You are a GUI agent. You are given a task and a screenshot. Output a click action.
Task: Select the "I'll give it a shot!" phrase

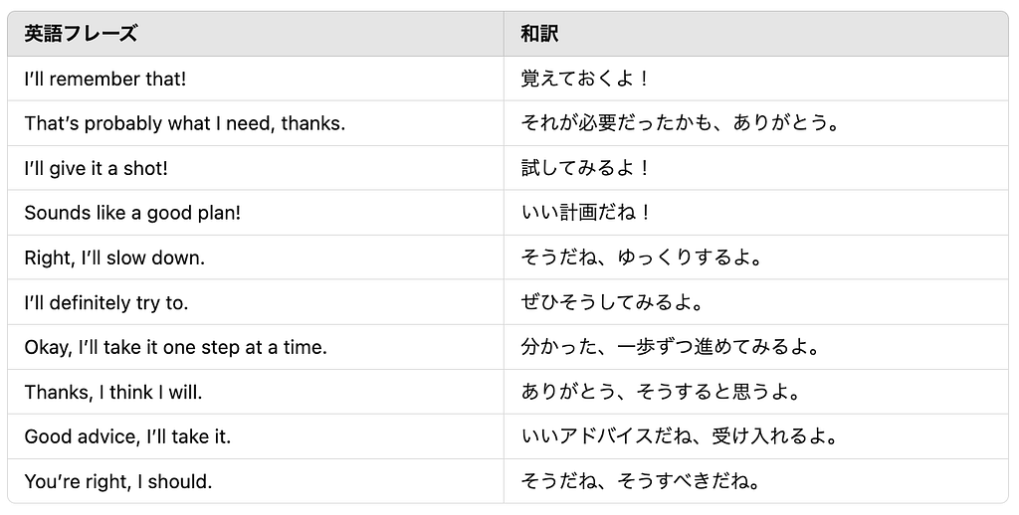coord(96,169)
